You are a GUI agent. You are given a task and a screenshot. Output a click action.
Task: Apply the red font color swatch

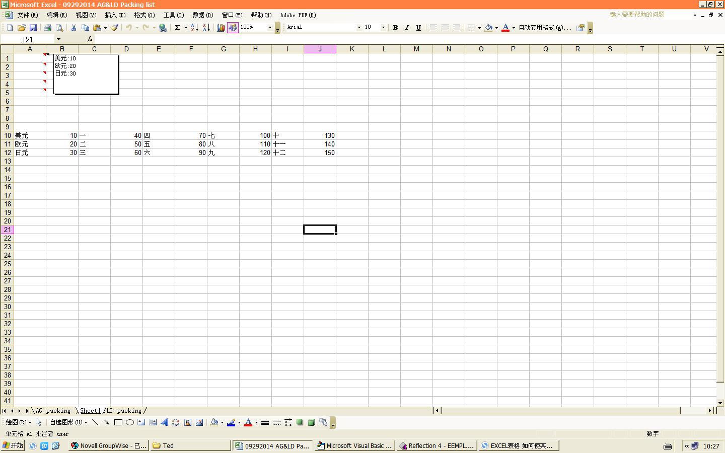point(505,28)
